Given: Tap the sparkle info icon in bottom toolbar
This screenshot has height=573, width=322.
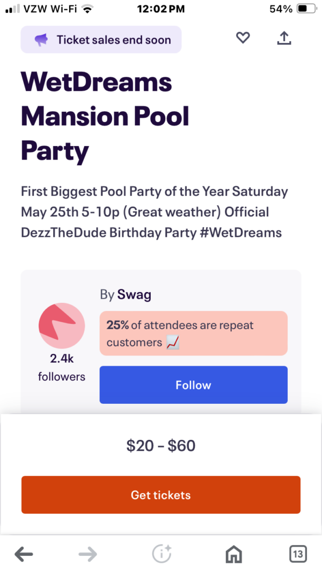Looking at the screenshot, I should (162, 554).
